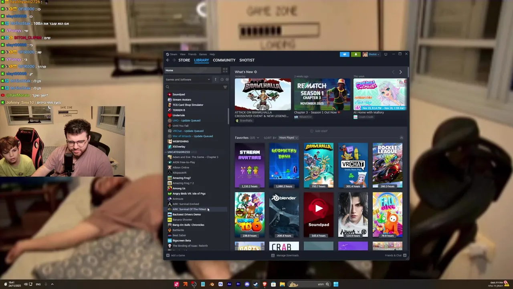The image size is (513, 289).
Task: Open the green notifications bell
Action: point(355,54)
